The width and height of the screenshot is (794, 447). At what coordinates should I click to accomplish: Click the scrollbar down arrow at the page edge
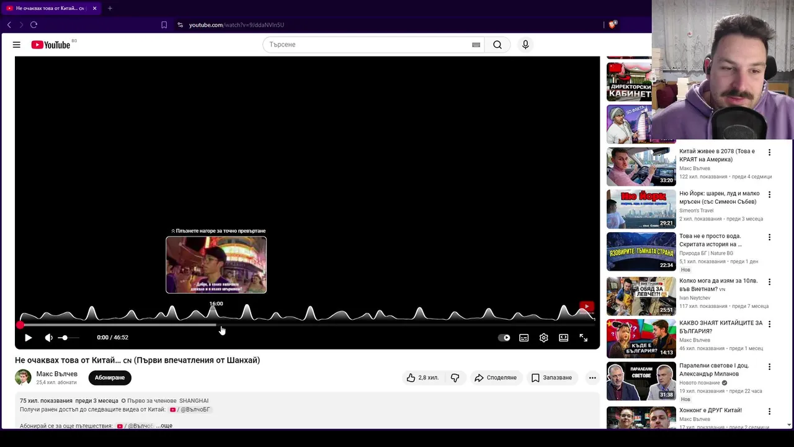789,425
